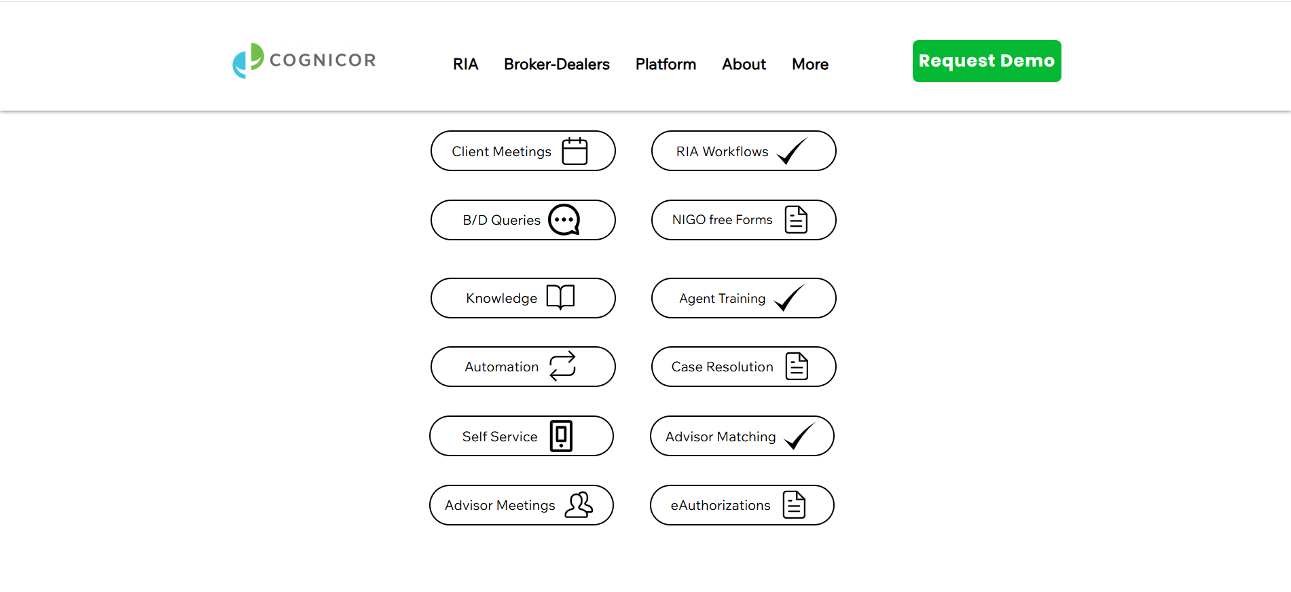Select the B/D Queries text

point(502,220)
